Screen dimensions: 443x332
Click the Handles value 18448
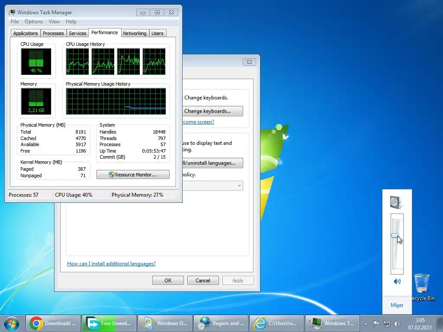[x=159, y=132]
